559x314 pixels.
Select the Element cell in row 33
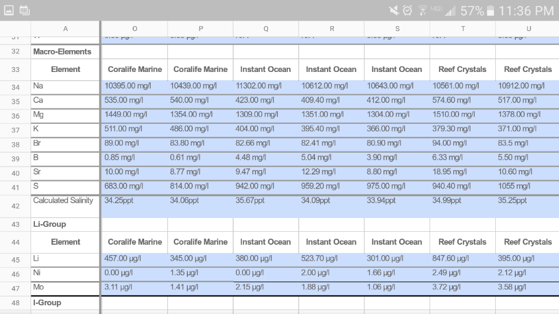(66, 69)
